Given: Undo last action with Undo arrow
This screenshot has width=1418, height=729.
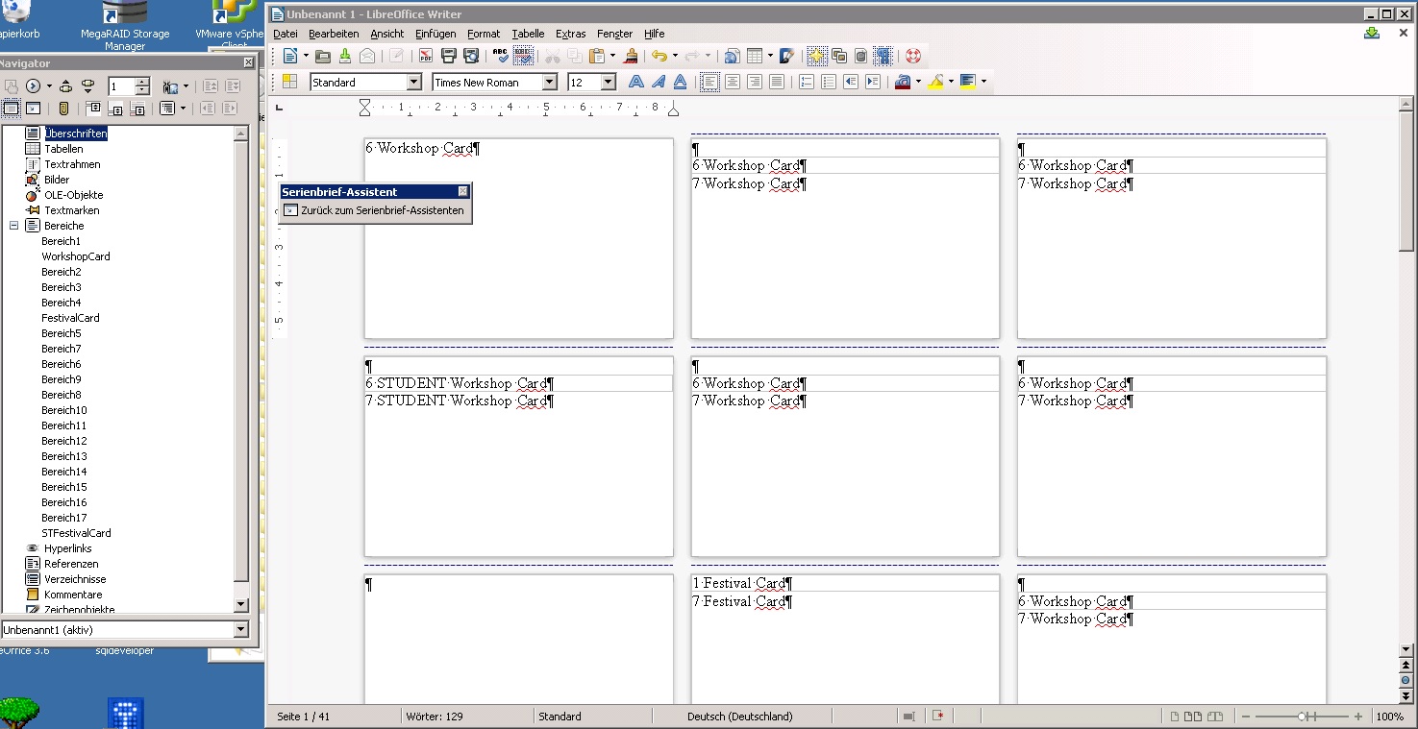Looking at the screenshot, I should pos(659,56).
